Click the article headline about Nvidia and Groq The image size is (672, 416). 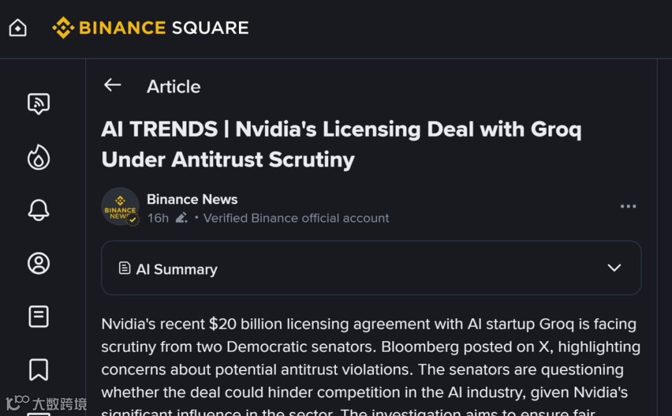pyautogui.click(x=341, y=144)
